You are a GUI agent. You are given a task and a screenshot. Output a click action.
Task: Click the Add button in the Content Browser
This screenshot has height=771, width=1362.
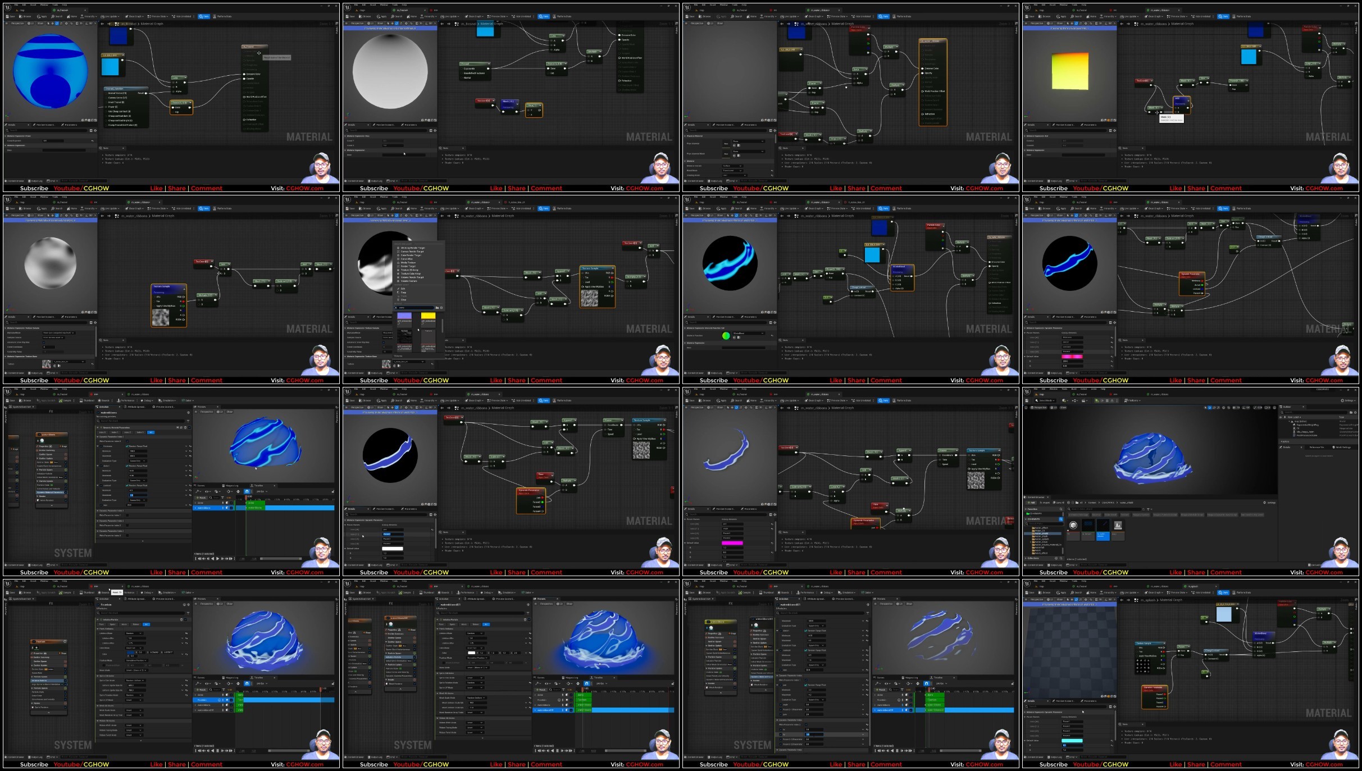[1032, 503]
